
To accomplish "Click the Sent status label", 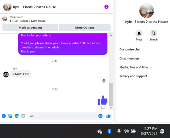I will 103,108.
